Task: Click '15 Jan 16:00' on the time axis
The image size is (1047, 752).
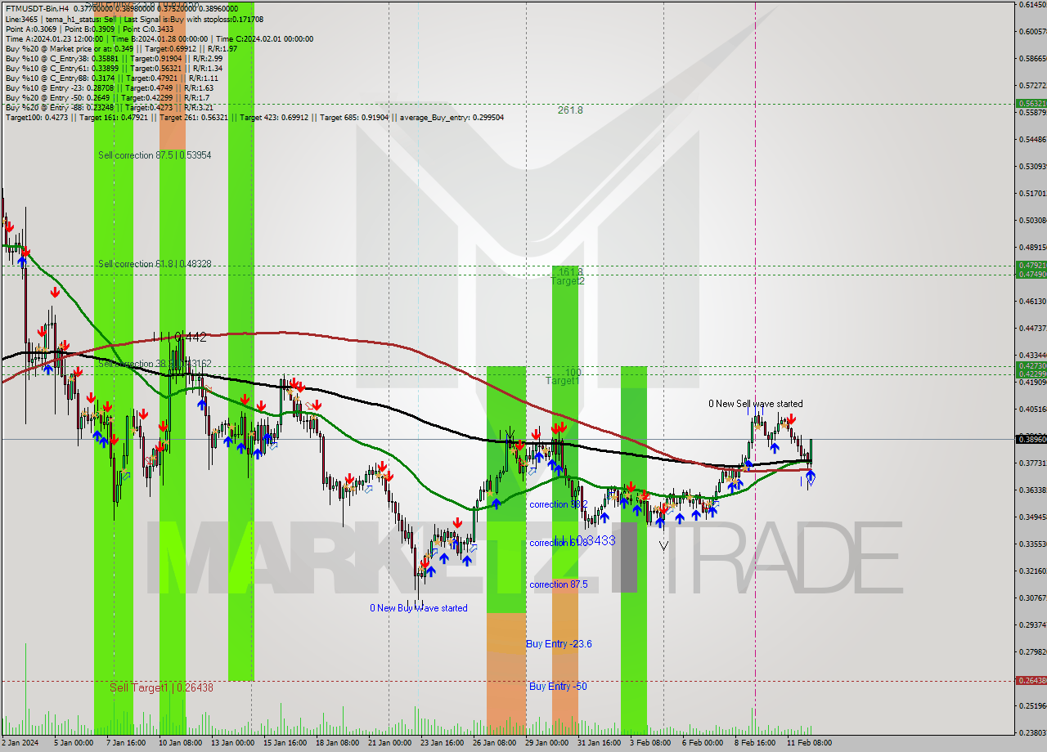Action: [x=285, y=743]
